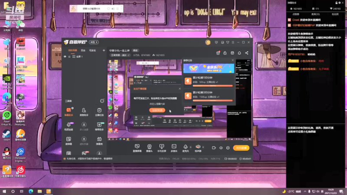Open the notification bell icon
This screenshot has width=347, height=195.
pyautogui.click(x=239, y=53)
